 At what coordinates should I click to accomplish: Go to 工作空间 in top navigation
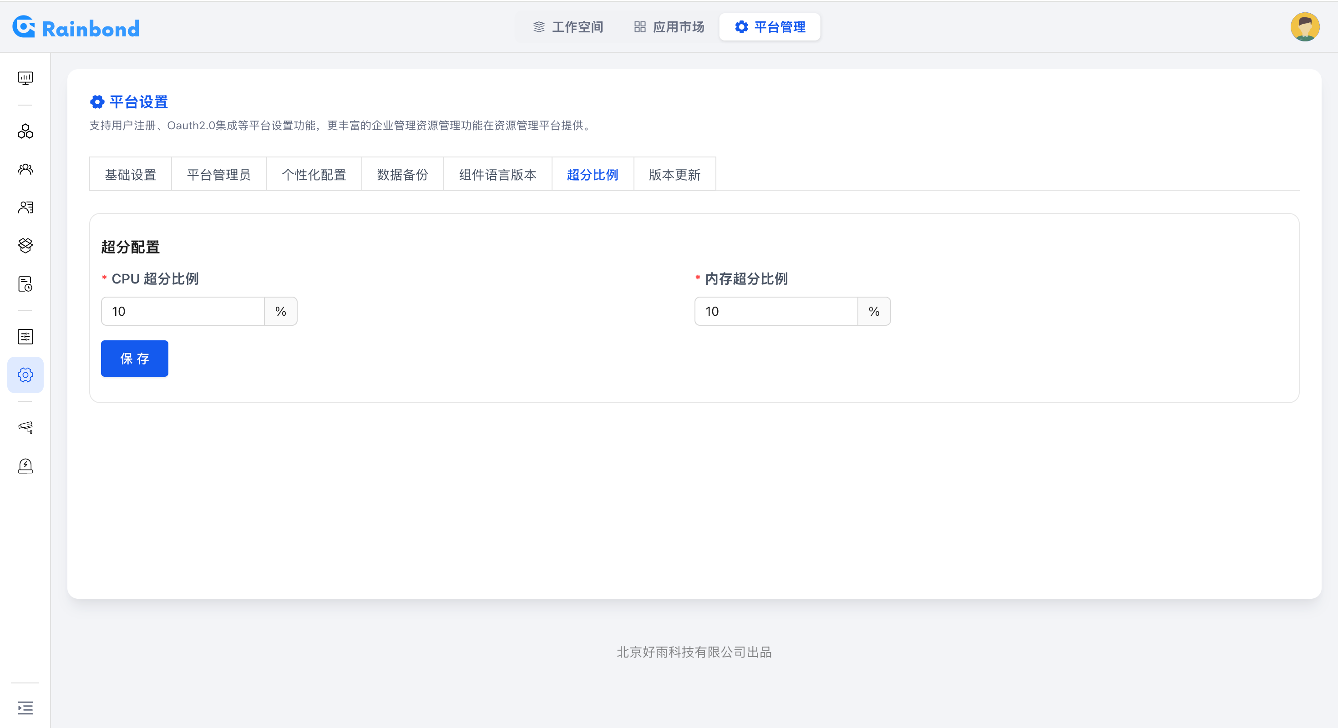pos(568,27)
